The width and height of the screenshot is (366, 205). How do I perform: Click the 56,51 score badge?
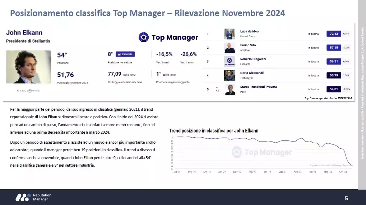334,62
